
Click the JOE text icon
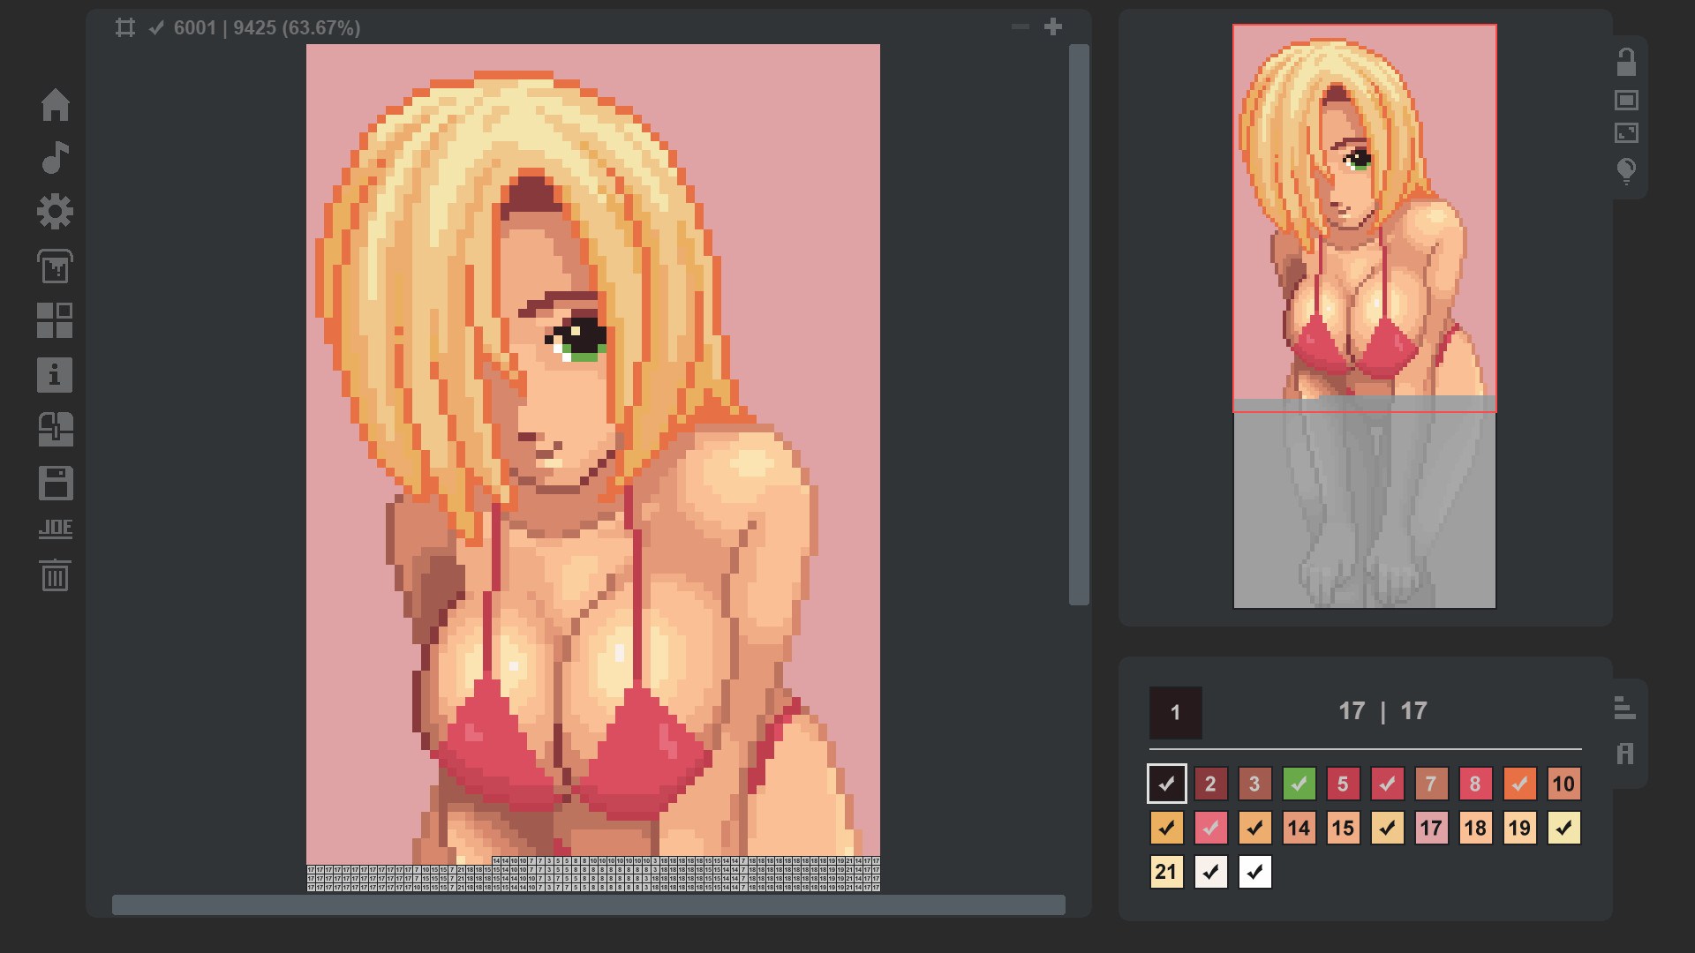click(x=55, y=529)
